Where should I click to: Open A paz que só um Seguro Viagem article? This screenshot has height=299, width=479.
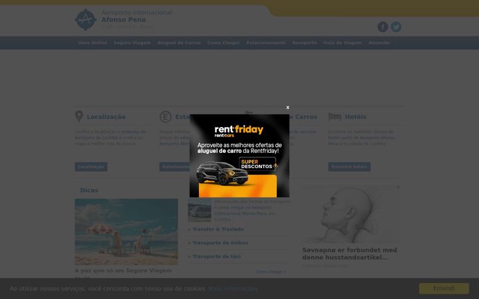pos(123,273)
